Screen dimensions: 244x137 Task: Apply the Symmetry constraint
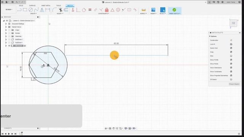(x=129, y=10)
